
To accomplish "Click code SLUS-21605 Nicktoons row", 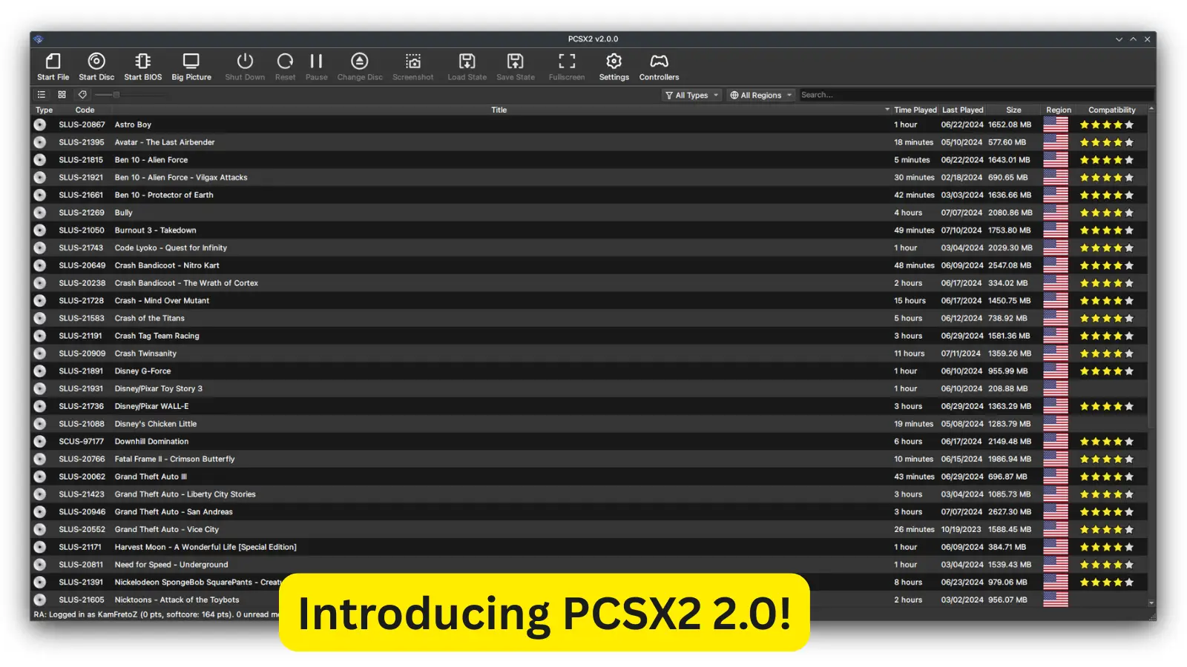I will click(82, 600).
